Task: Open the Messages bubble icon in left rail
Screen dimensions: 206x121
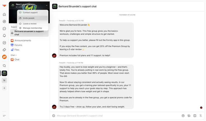Action: click(4, 29)
